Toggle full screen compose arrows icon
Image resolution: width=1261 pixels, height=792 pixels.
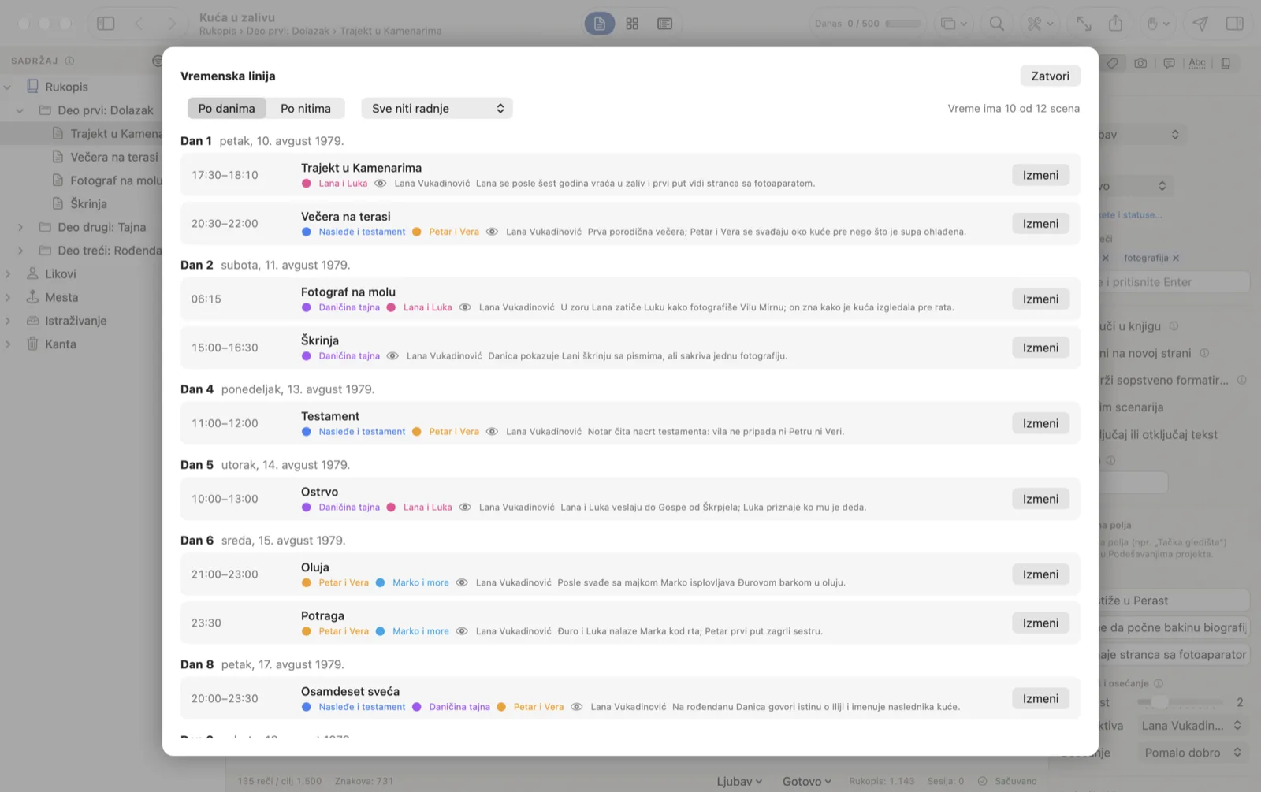[x=1084, y=24]
